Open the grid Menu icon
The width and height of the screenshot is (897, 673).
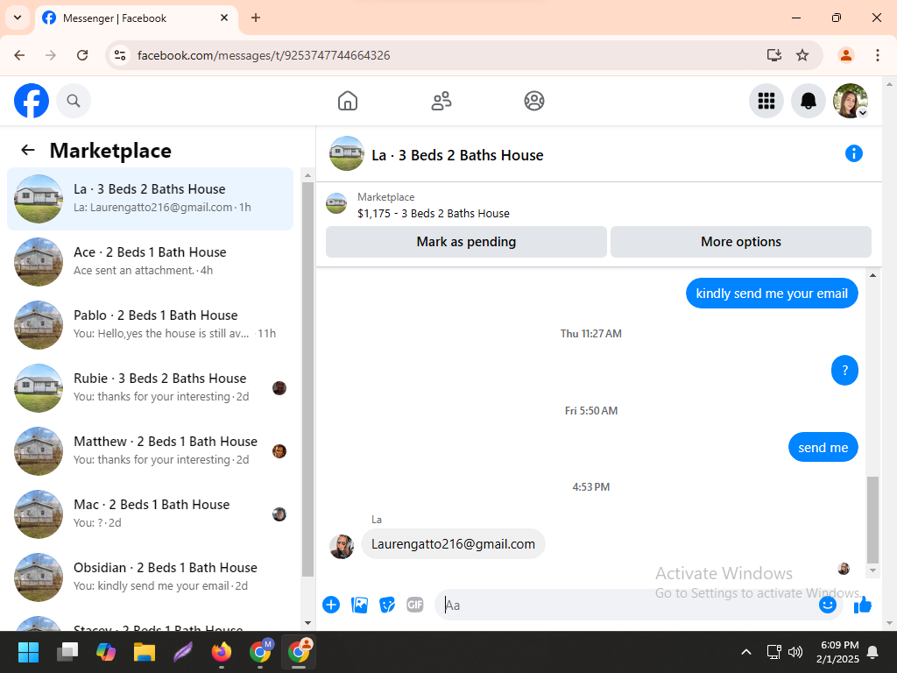[x=766, y=101]
